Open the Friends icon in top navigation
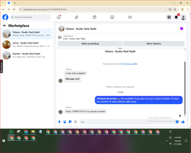This screenshot has height=153, width=191. [x=76, y=17]
